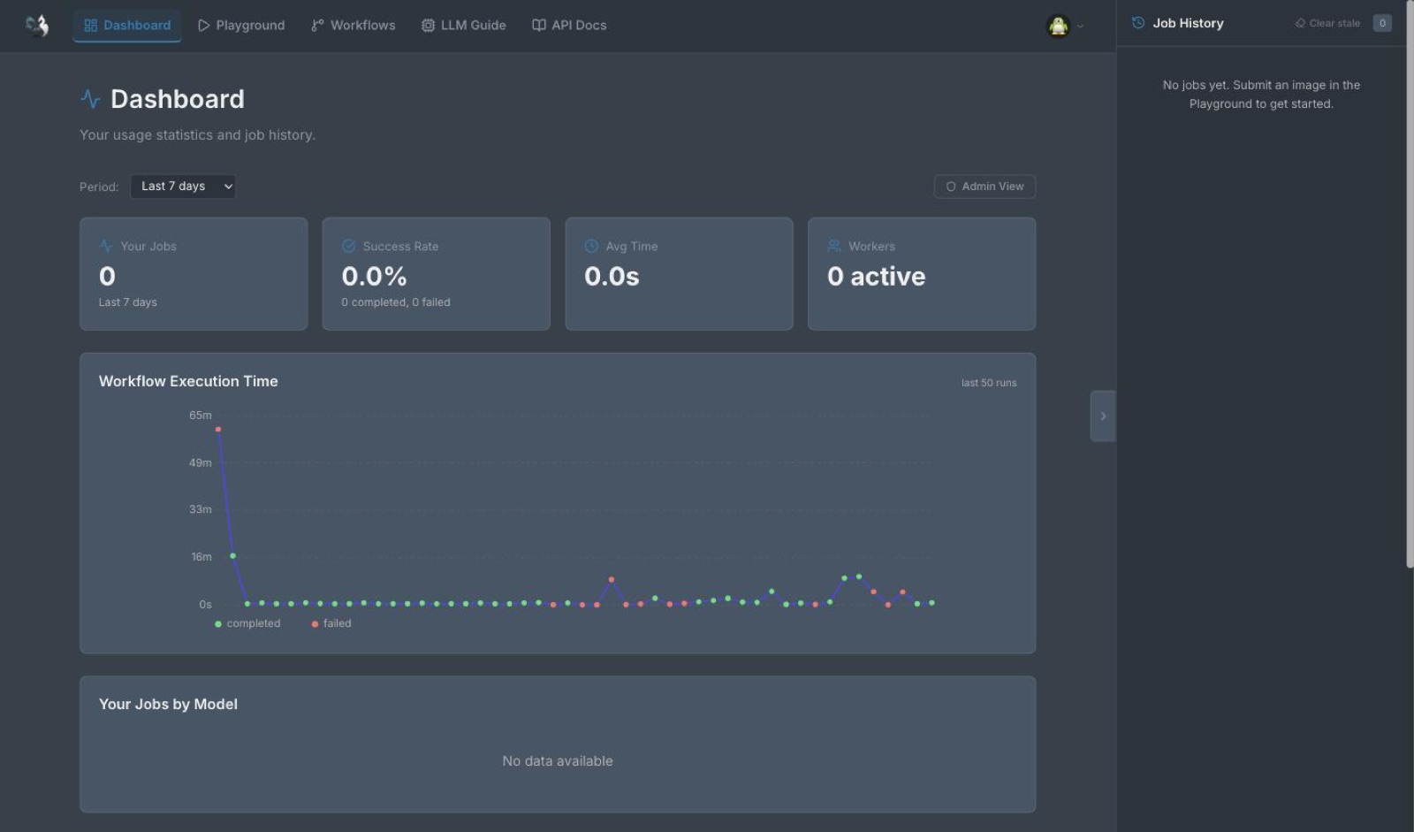Viewport: 1414px width, 832px height.
Task: Click the user avatar icon
Action: point(1058,26)
